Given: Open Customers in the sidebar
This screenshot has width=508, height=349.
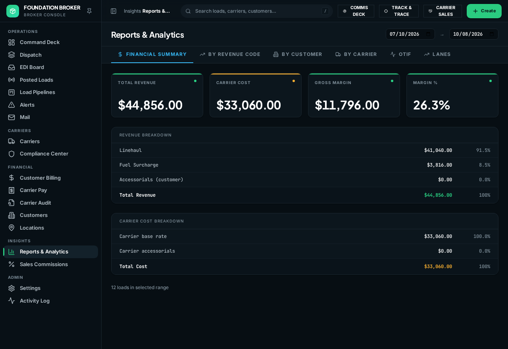Looking at the screenshot, I should (51, 215).
